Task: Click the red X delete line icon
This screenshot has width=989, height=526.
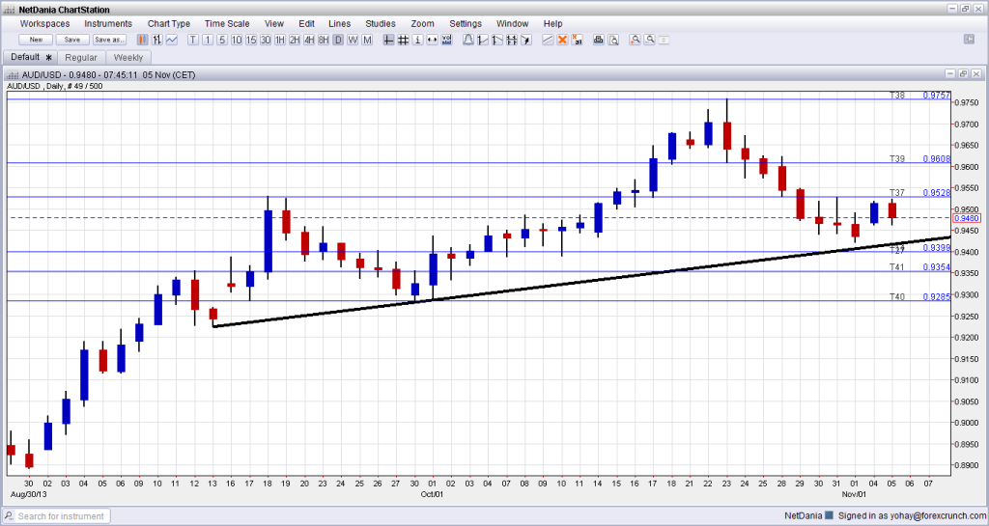Action: [x=563, y=40]
